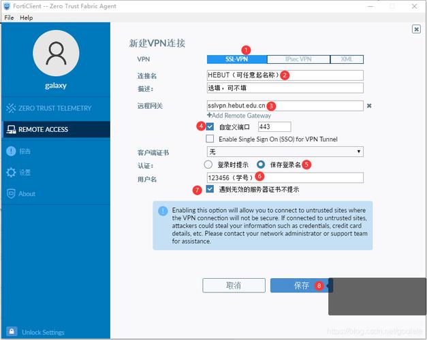
Task: Open the Help menu
Action: tap(26, 18)
